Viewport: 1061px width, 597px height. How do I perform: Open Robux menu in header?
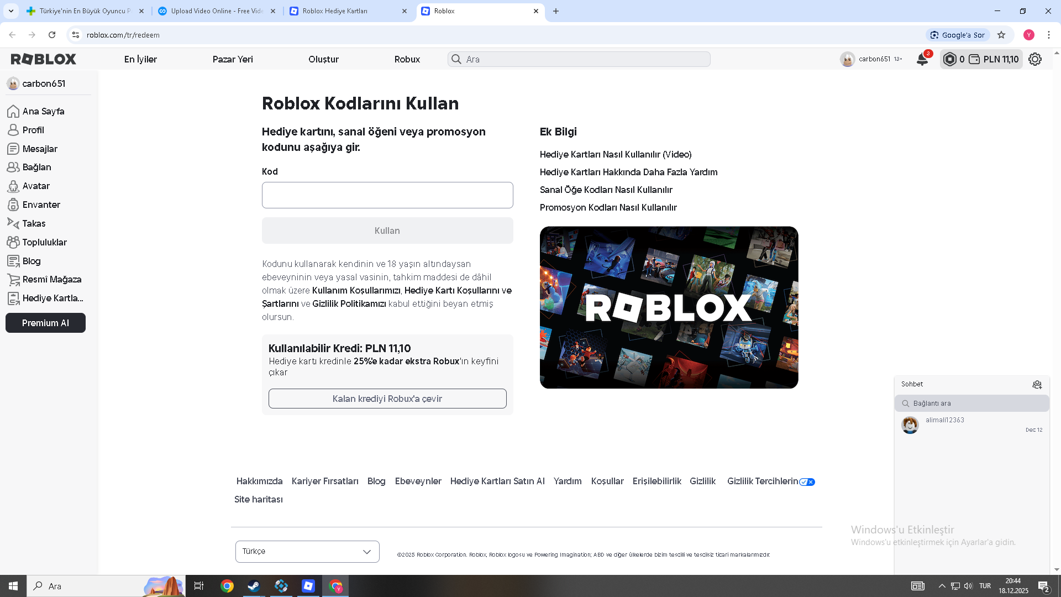[407, 59]
